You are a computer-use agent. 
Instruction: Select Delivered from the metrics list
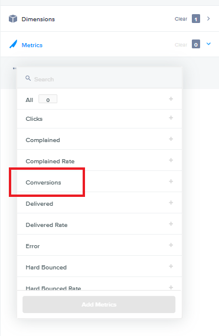click(x=39, y=204)
